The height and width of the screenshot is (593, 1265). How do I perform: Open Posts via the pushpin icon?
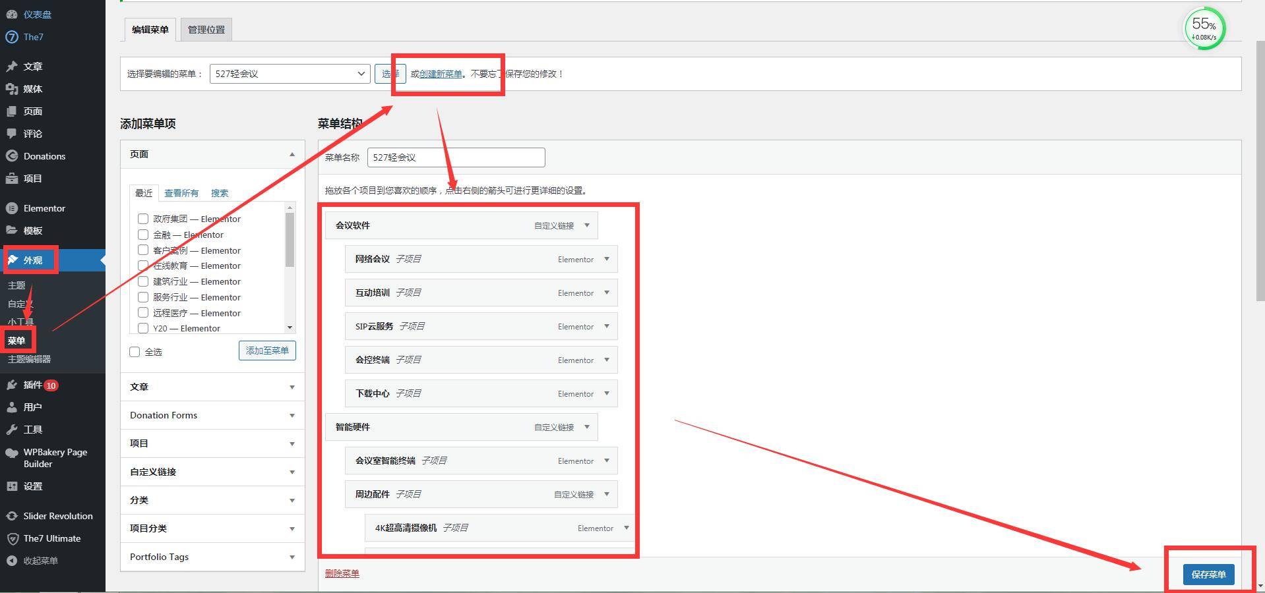[x=11, y=67]
